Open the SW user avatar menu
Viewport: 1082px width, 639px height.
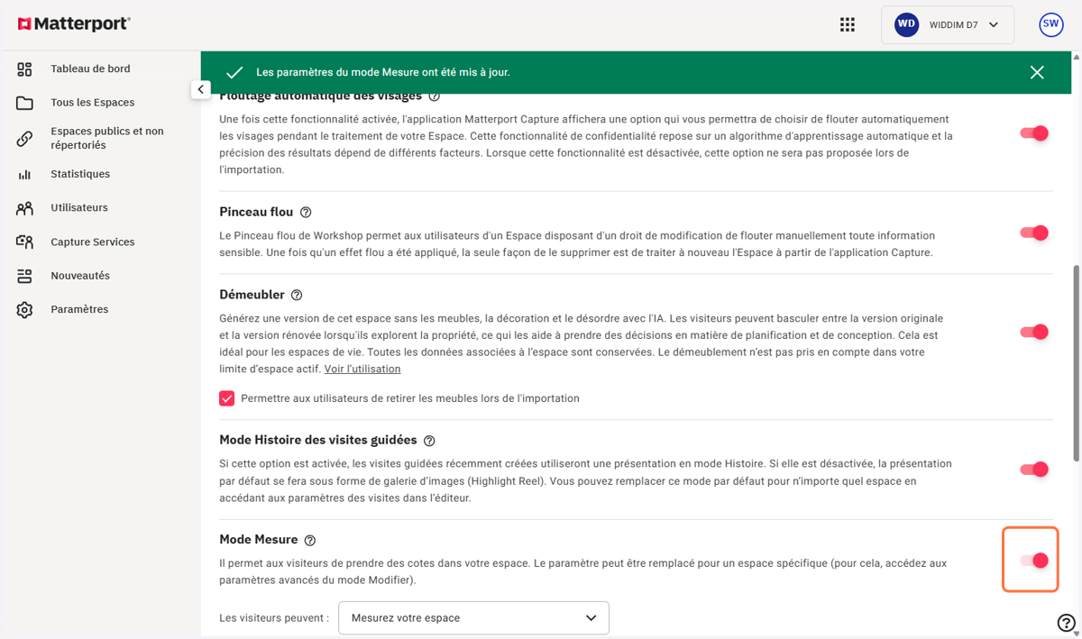click(1051, 25)
